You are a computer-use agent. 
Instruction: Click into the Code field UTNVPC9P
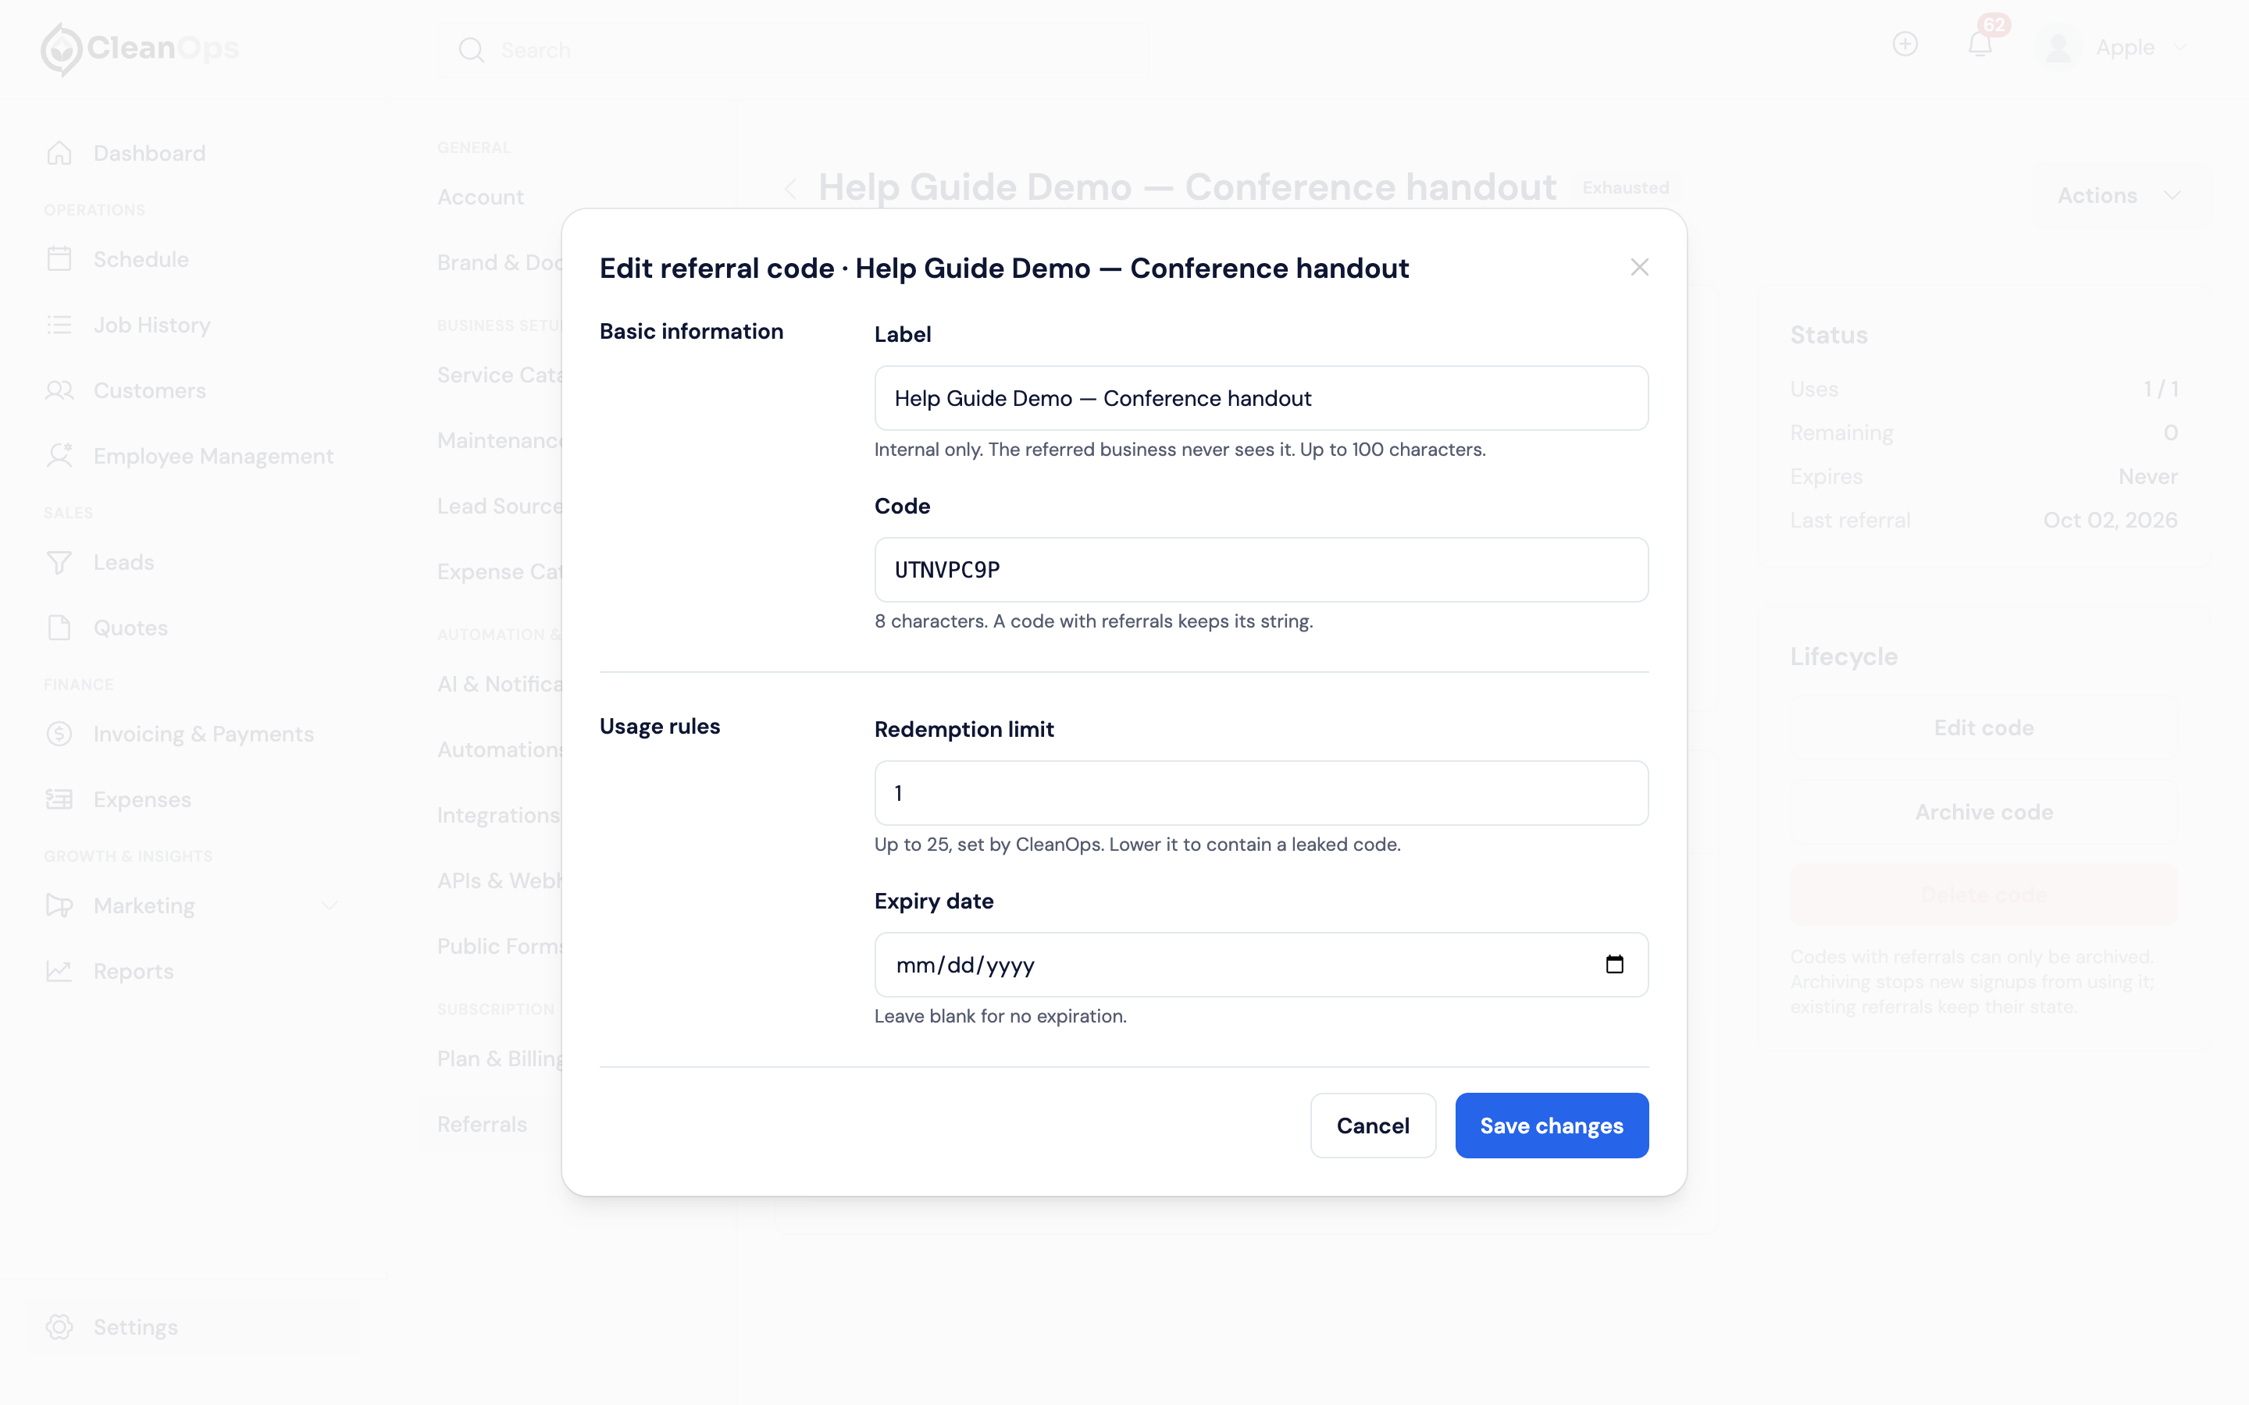click(1261, 570)
